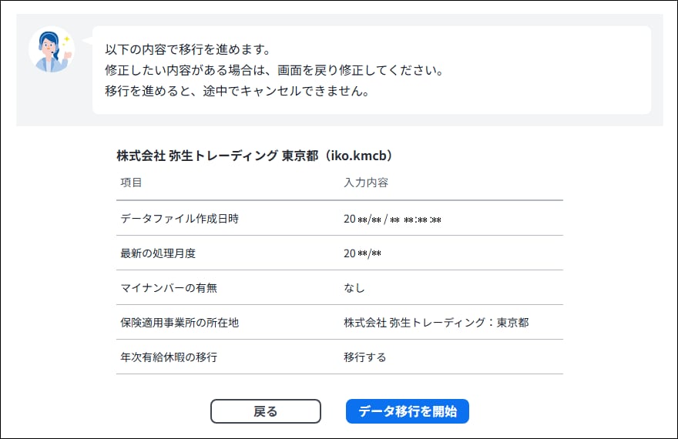Select the 保険適用事業所の所在地 row label
678x439 pixels.
tap(180, 323)
